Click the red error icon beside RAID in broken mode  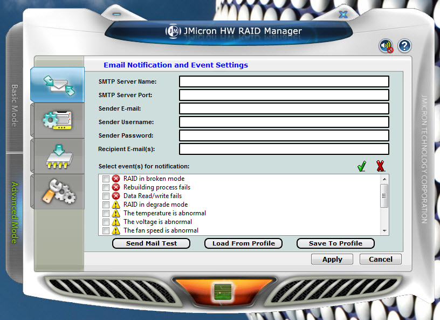[x=115, y=179]
